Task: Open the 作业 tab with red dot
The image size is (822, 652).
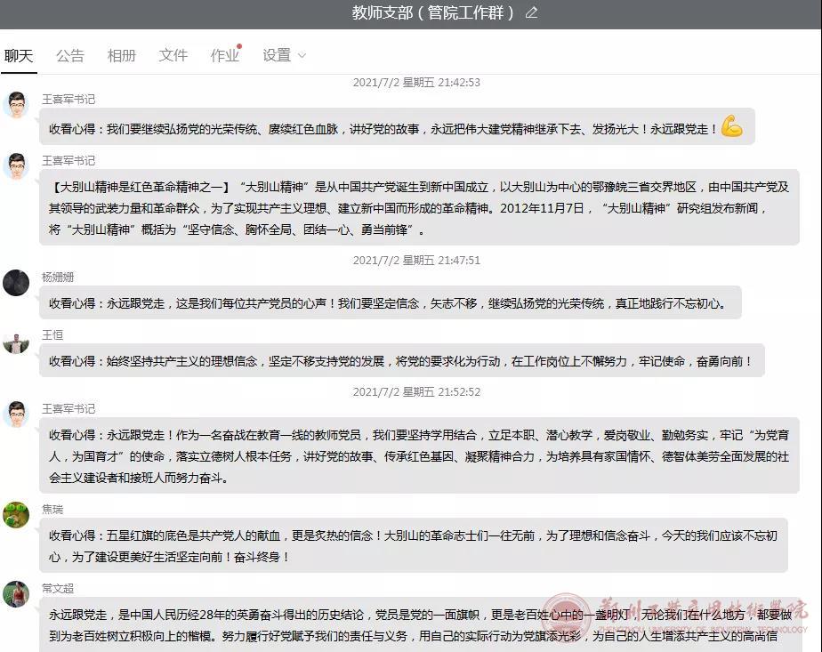Action: click(x=225, y=55)
